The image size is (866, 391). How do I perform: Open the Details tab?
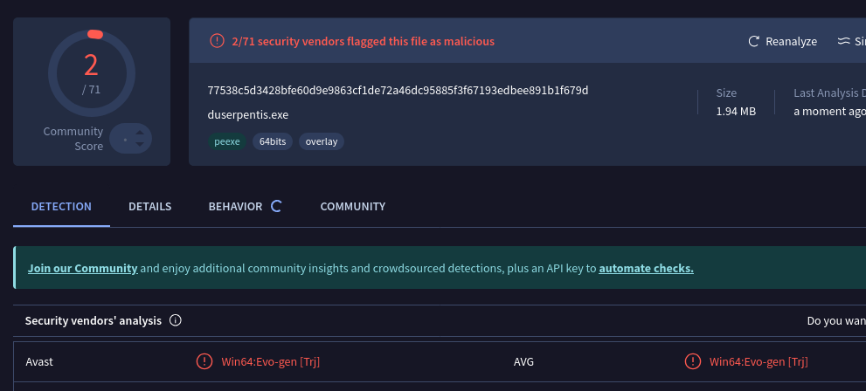coord(149,207)
